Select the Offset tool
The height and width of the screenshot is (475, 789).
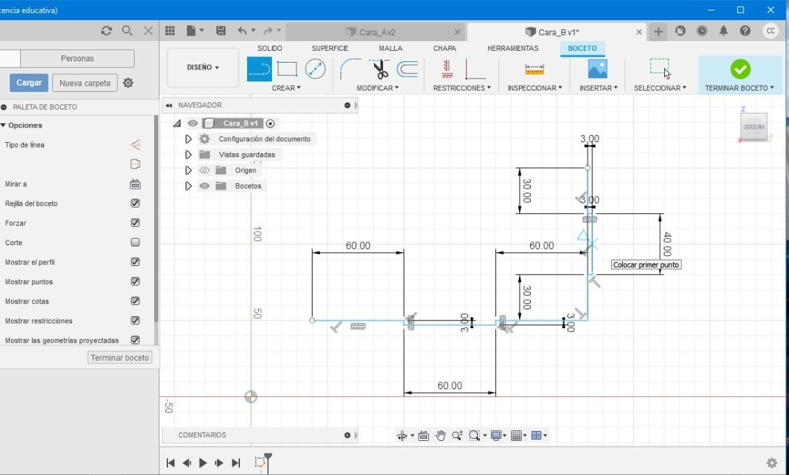[x=407, y=69]
